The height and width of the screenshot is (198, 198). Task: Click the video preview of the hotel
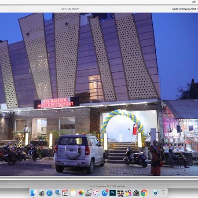click(99, 94)
